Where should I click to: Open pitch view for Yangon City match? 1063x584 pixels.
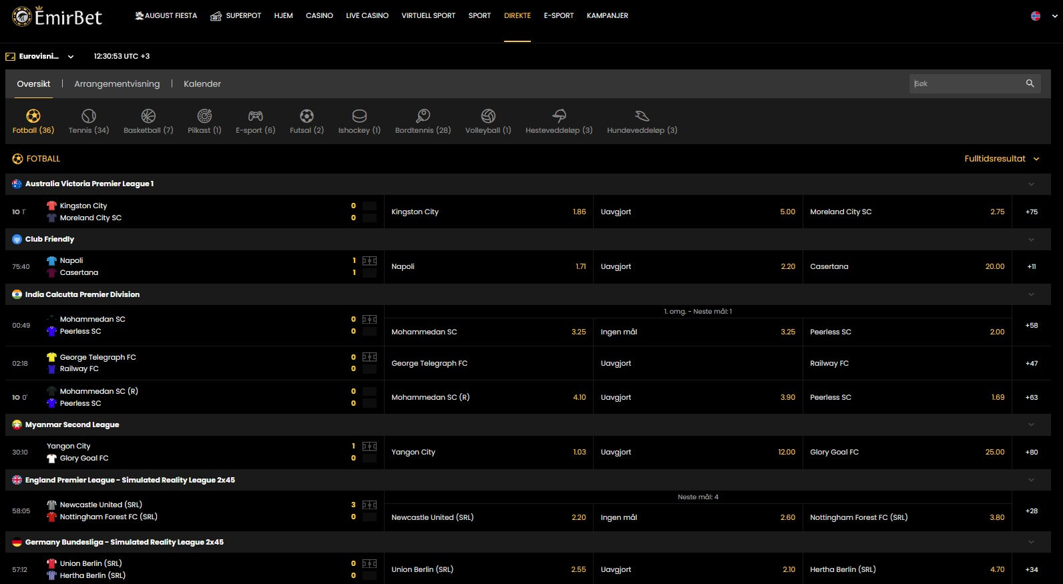(x=369, y=447)
